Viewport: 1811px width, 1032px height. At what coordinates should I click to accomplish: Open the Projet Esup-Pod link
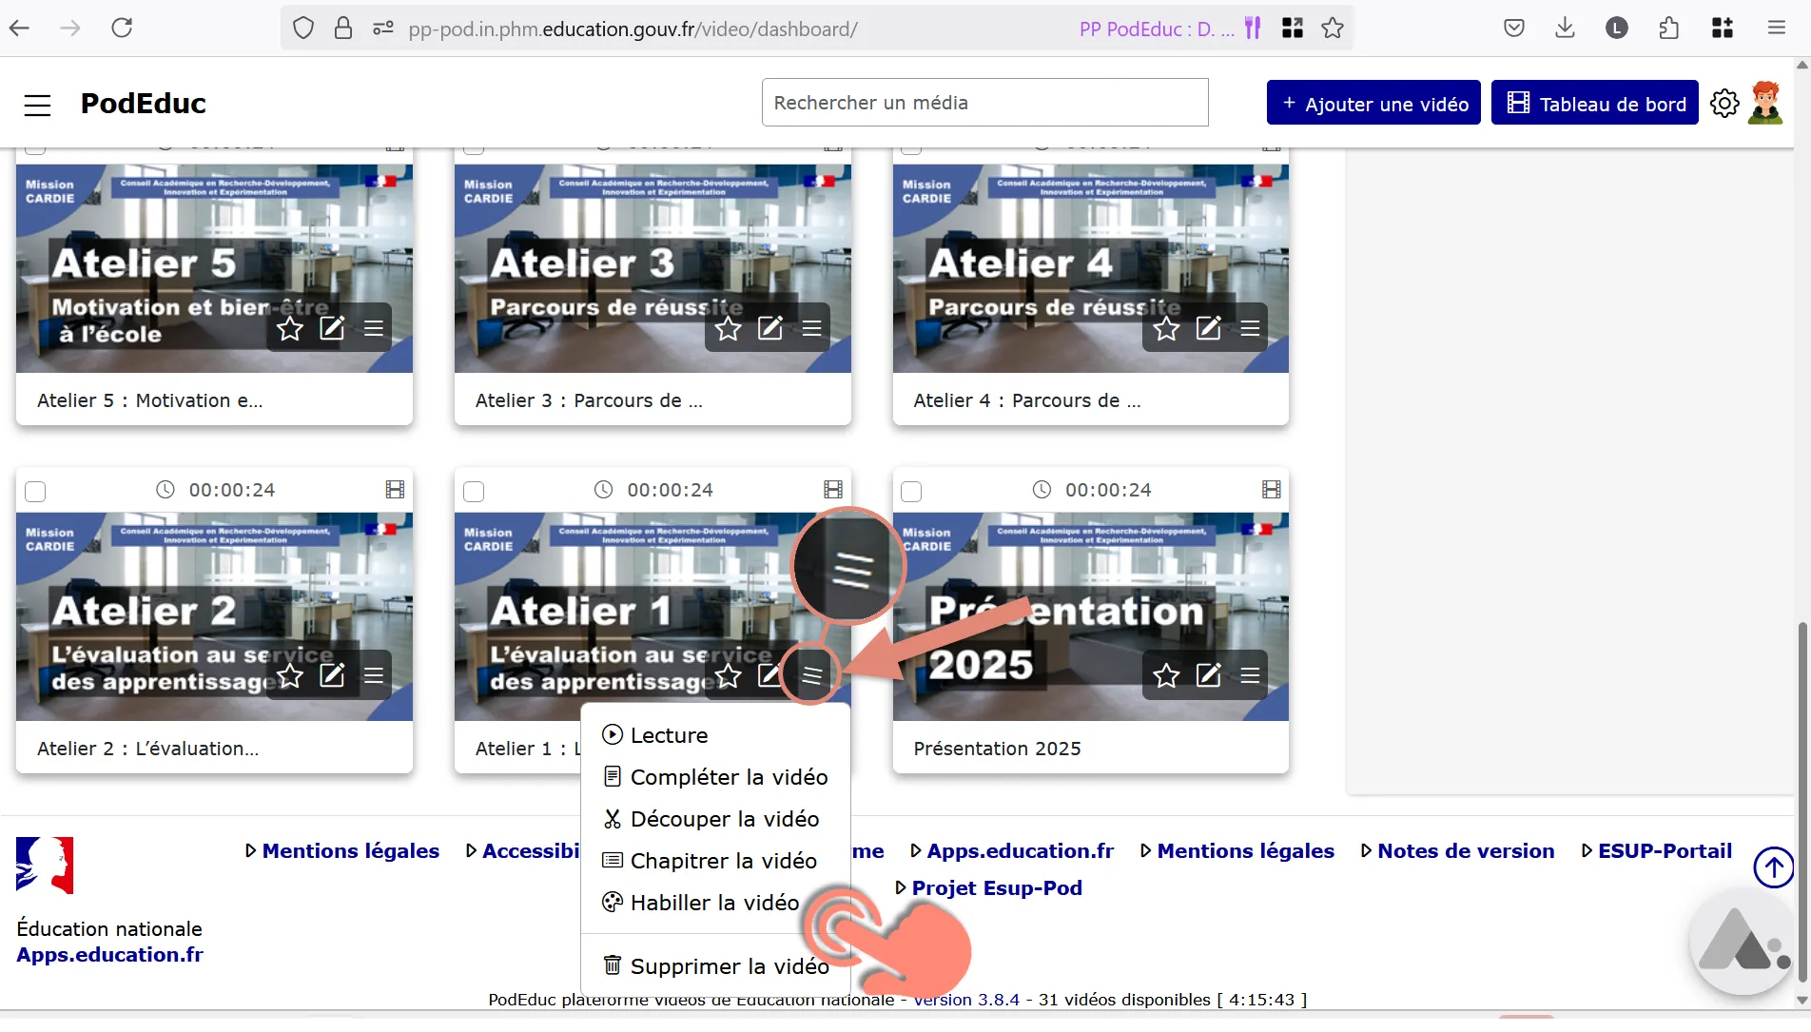click(x=997, y=889)
